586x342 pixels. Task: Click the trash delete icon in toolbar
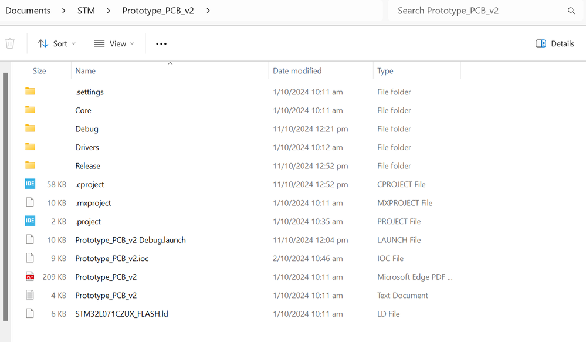[x=10, y=43]
